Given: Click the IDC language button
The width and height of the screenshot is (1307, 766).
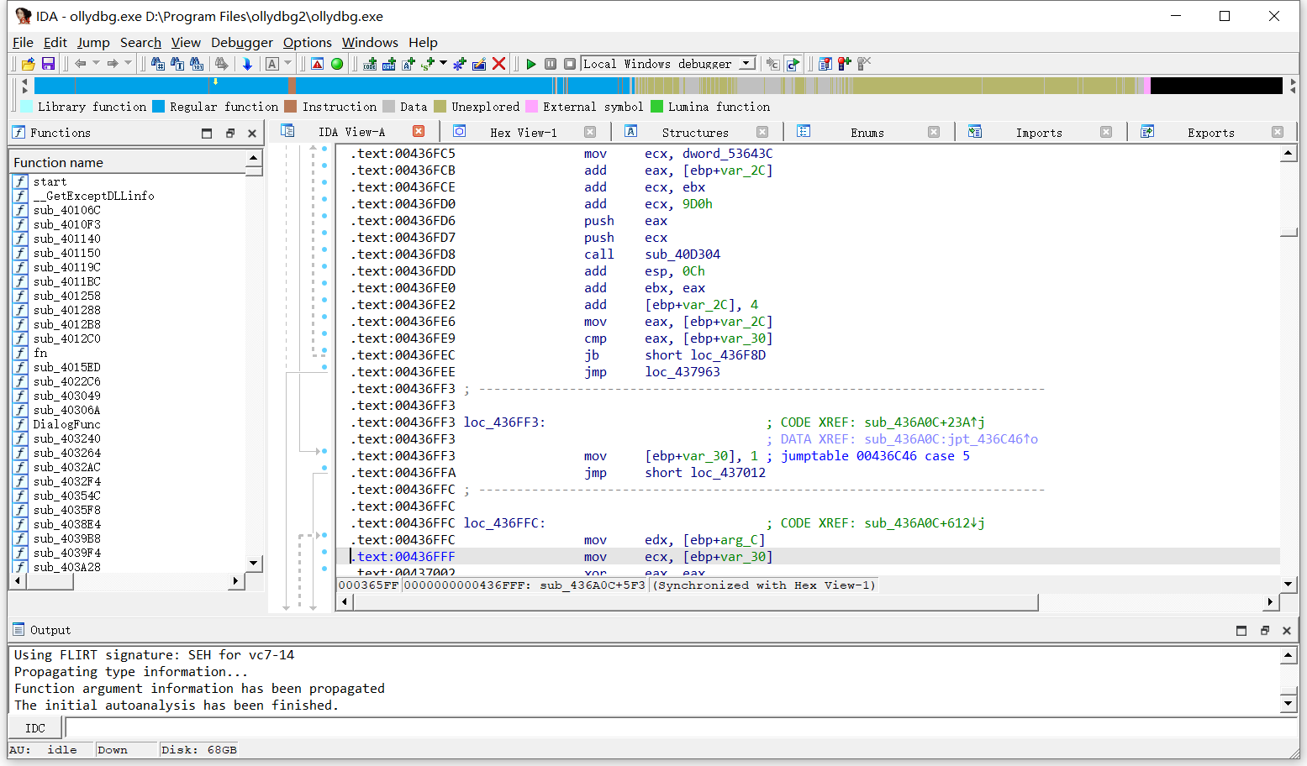Looking at the screenshot, I should pyautogui.click(x=35, y=728).
